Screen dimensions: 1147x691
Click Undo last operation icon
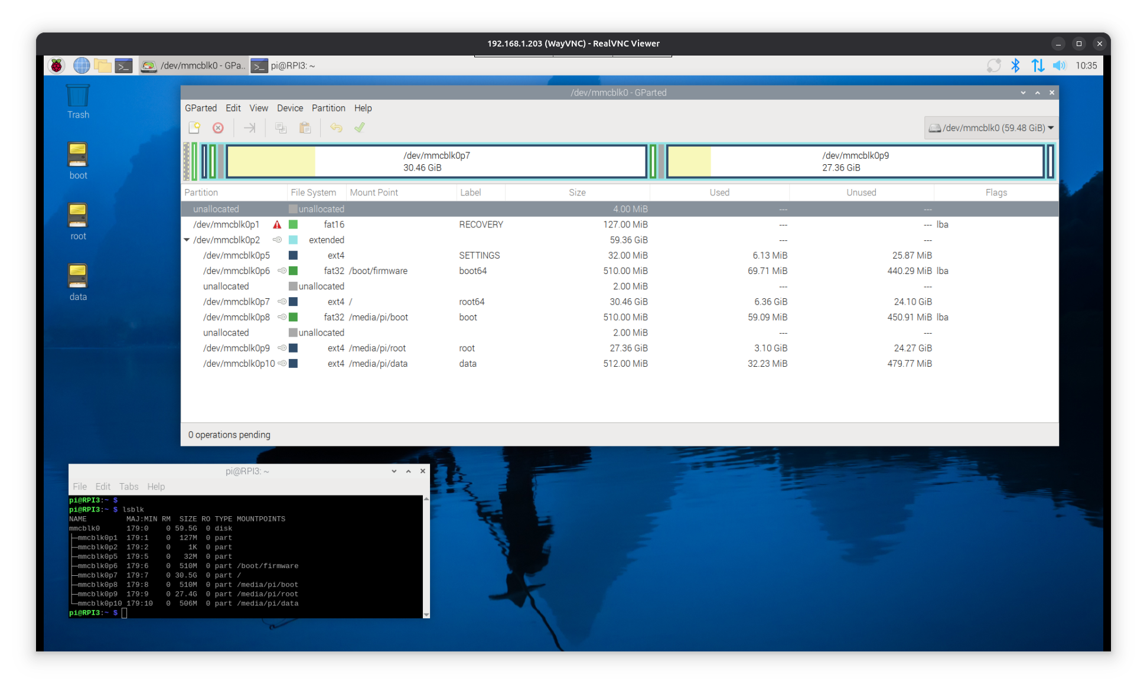(336, 128)
